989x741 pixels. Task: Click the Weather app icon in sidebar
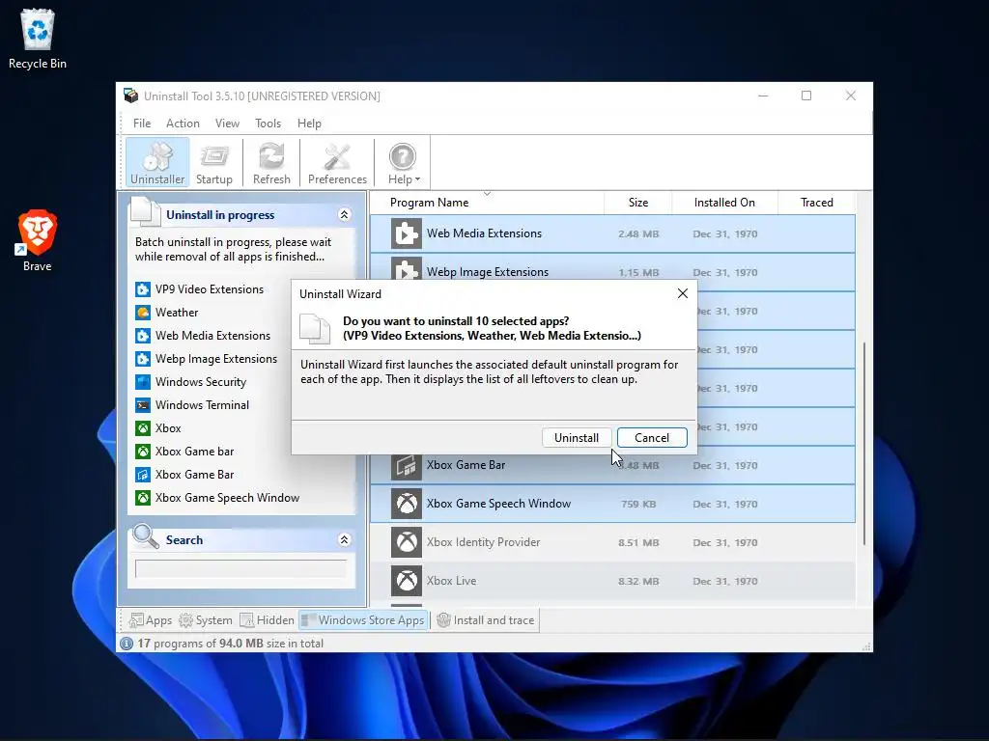point(143,313)
